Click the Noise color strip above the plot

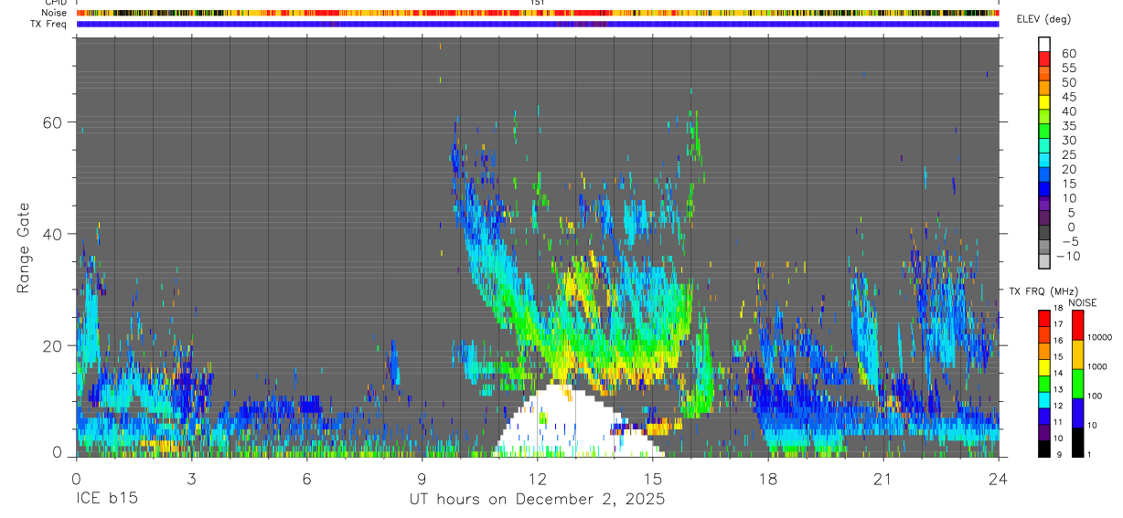click(537, 14)
